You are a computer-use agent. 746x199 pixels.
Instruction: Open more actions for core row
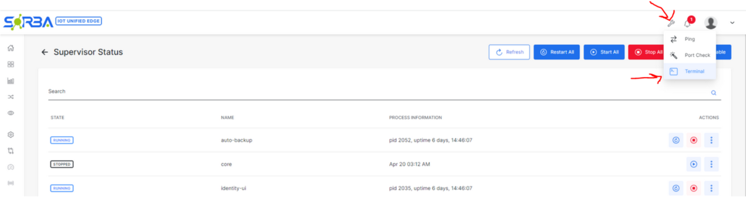click(x=711, y=164)
